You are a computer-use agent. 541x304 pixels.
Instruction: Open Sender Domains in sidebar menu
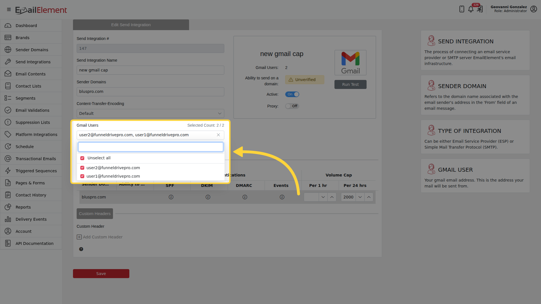31,50
